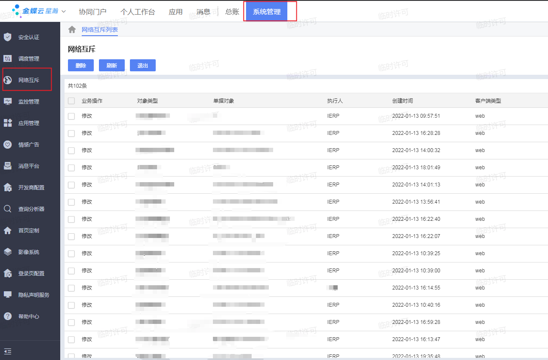Open the 个人工作台 top menu
This screenshot has width=548, height=360.
[x=137, y=12]
